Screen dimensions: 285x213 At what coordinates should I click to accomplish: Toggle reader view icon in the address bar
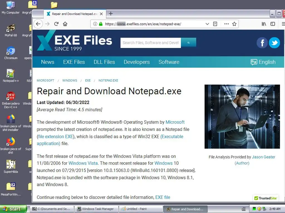pyautogui.click(x=215, y=24)
